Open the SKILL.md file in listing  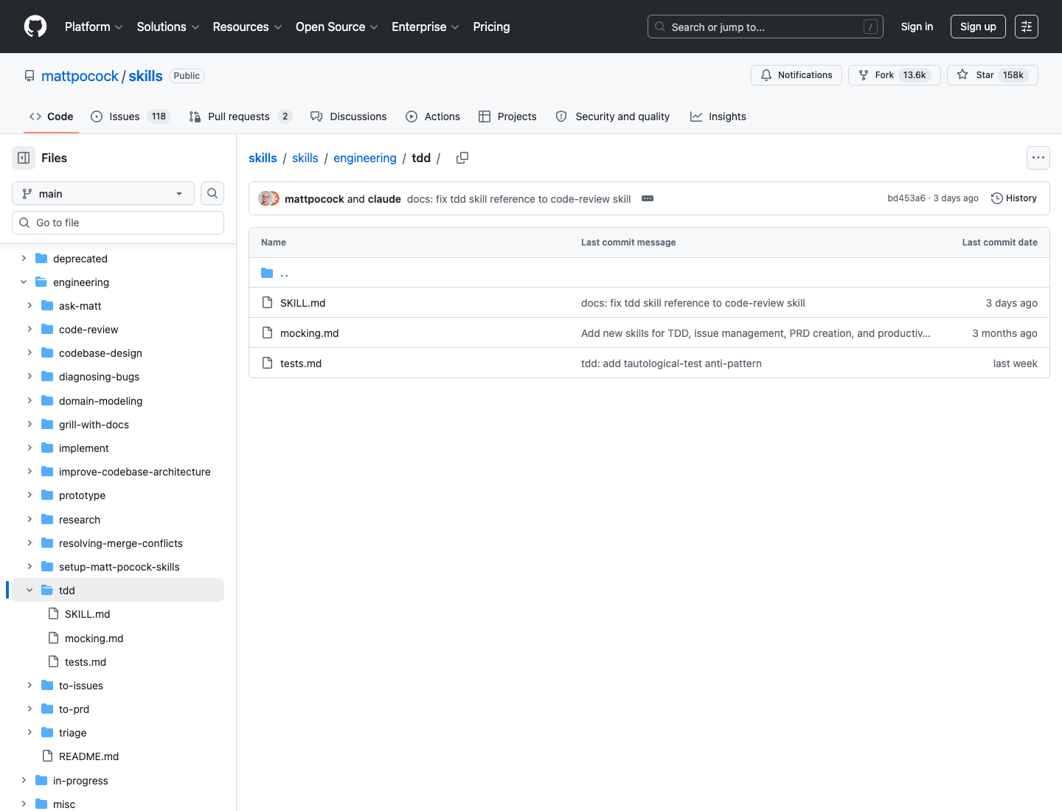pyautogui.click(x=302, y=303)
